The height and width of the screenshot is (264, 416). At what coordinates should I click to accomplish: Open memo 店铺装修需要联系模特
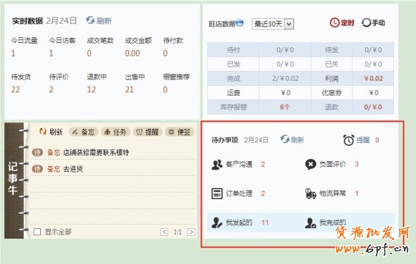96,153
